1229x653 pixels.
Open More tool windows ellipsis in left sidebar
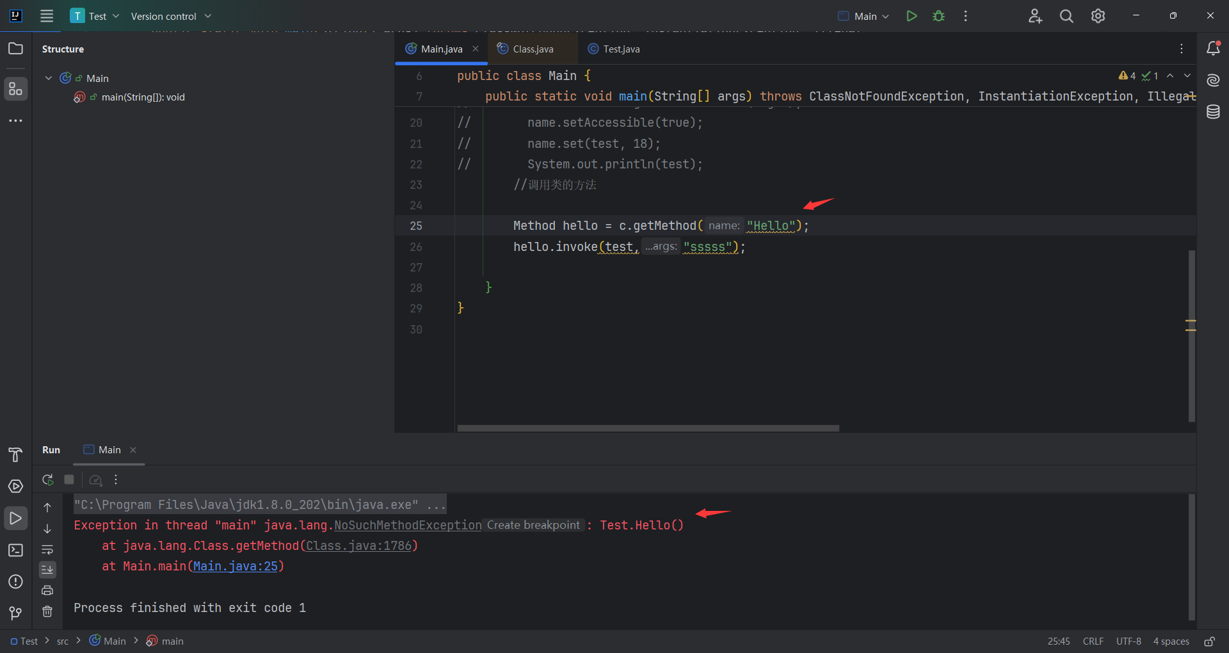[15, 120]
